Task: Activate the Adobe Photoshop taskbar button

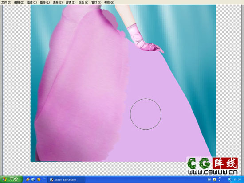Action: pyautogui.click(x=66, y=180)
